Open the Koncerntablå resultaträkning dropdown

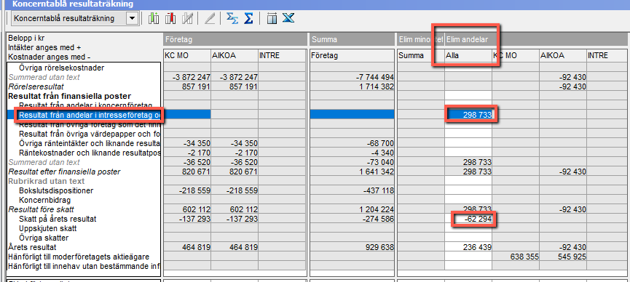click(133, 18)
